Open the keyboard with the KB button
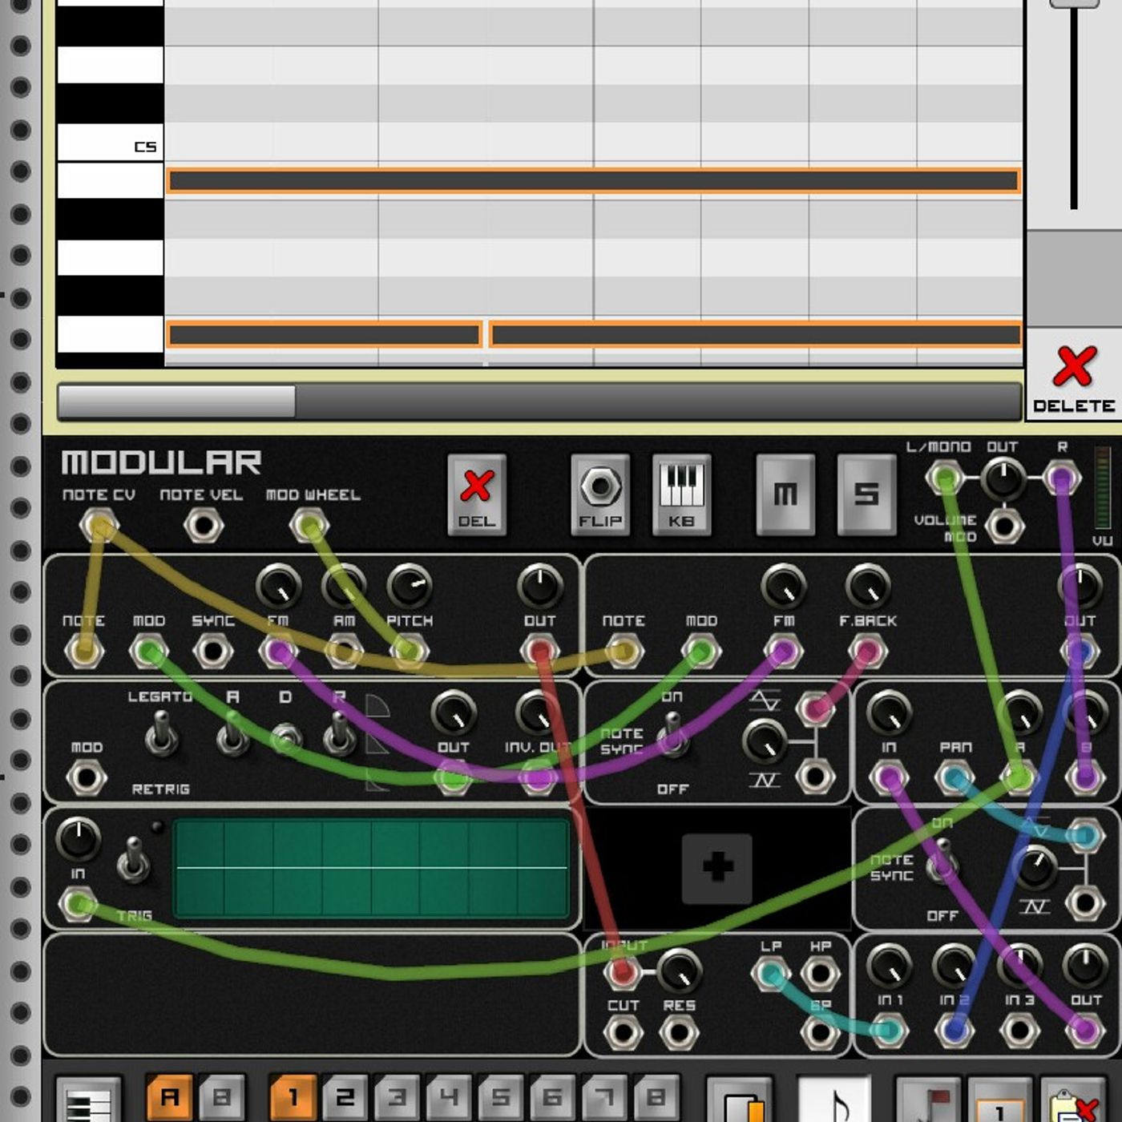Viewport: 1122px width, 1122px height. (681, 495)
